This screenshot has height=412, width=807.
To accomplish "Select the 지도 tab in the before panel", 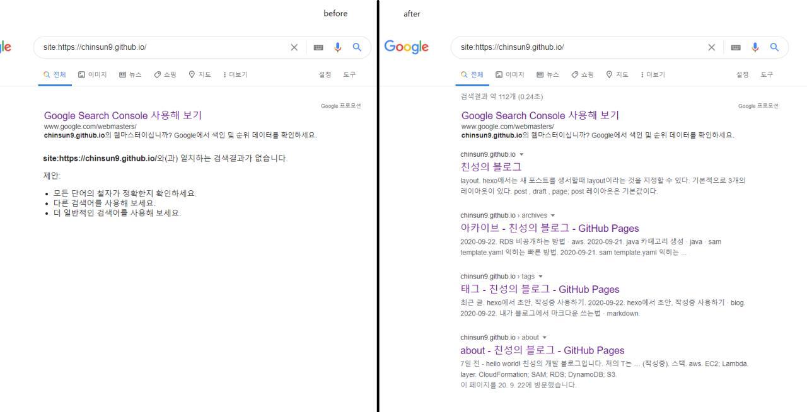I will pyautogui.click(x=200, y=74).
